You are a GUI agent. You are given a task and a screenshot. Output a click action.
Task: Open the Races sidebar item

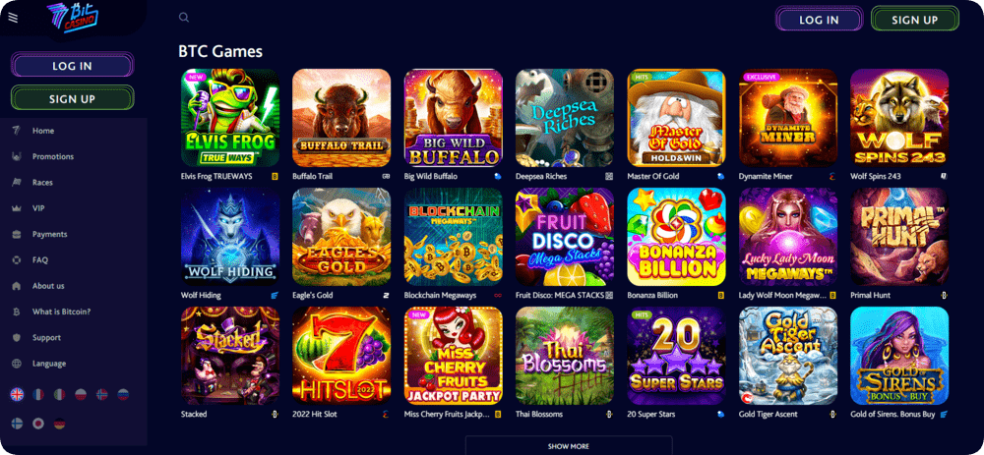point(42,183)
